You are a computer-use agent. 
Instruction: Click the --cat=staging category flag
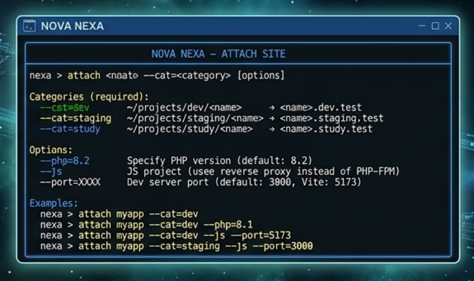(x=76, y=118)
